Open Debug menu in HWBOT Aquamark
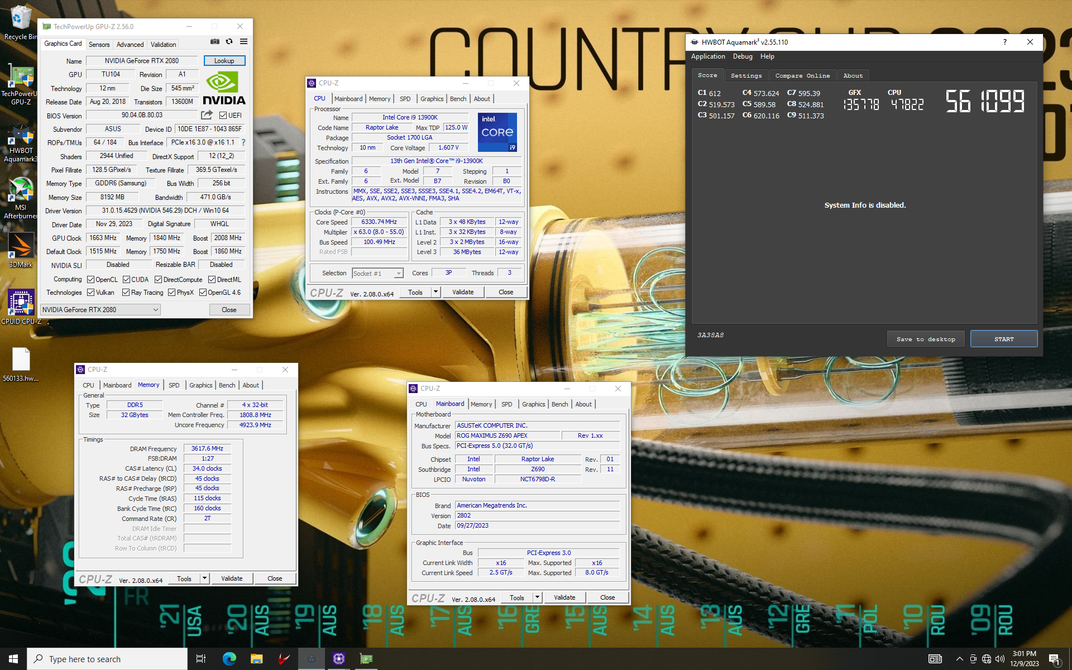Screen dimensions: 1072x670 [x=743, y=56]
